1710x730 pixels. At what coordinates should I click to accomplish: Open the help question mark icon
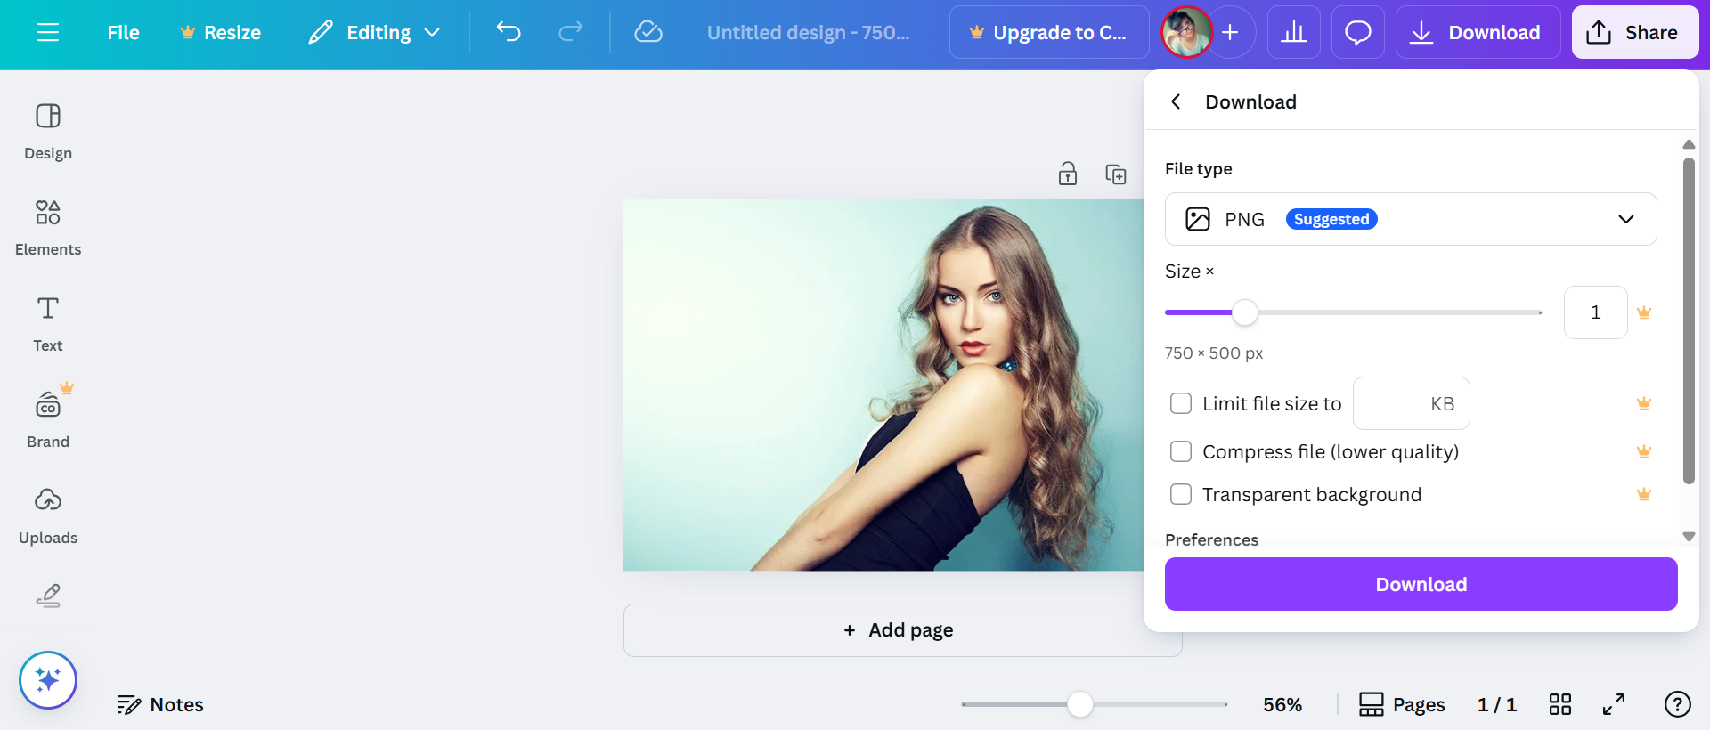click(1678, 704)
